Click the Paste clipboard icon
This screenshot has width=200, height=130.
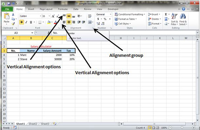[6, 16]
